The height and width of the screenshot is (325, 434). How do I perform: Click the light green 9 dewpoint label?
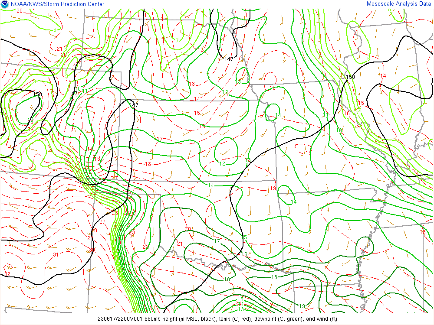point(348,120)
